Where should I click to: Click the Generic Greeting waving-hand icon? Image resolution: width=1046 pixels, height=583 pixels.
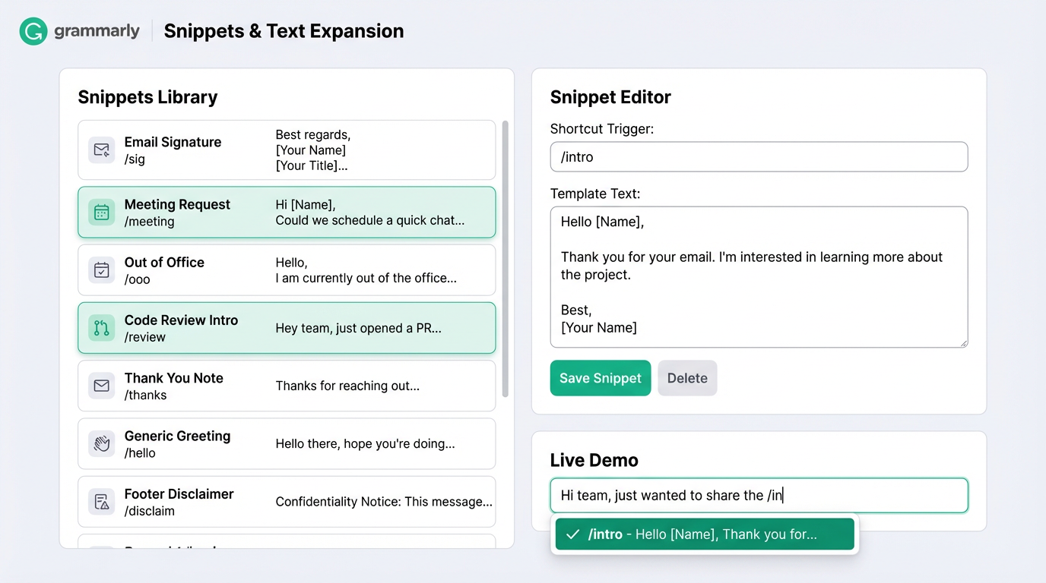(101, 444)
